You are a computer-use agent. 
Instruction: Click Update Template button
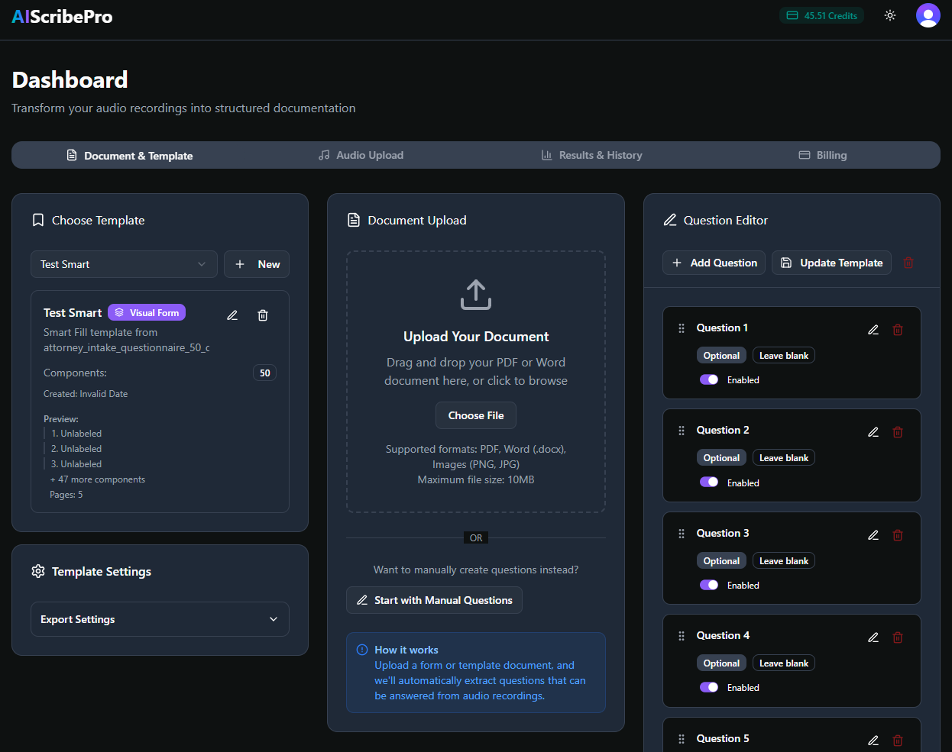[x=831, y=263]
